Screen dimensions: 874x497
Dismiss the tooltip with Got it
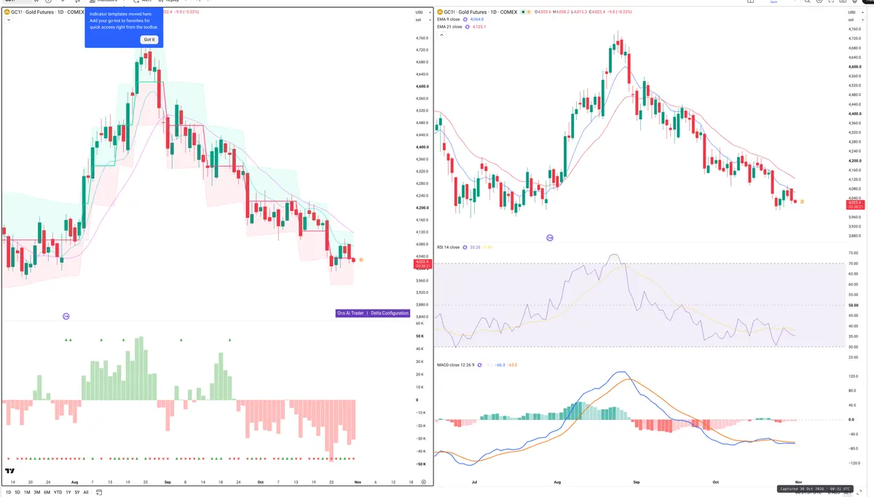point(149,39)
